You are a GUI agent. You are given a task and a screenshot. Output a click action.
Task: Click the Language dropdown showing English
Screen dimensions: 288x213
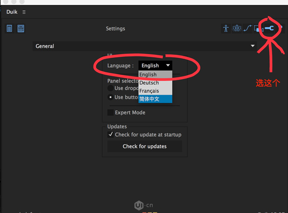click(155, 65)
